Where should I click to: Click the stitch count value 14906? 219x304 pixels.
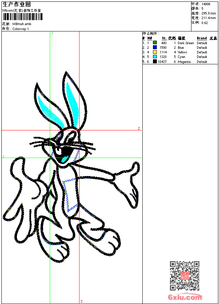point(206,4)
